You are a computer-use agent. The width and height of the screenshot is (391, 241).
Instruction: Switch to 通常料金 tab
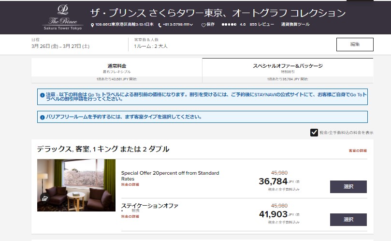click(x=116, y=70)
